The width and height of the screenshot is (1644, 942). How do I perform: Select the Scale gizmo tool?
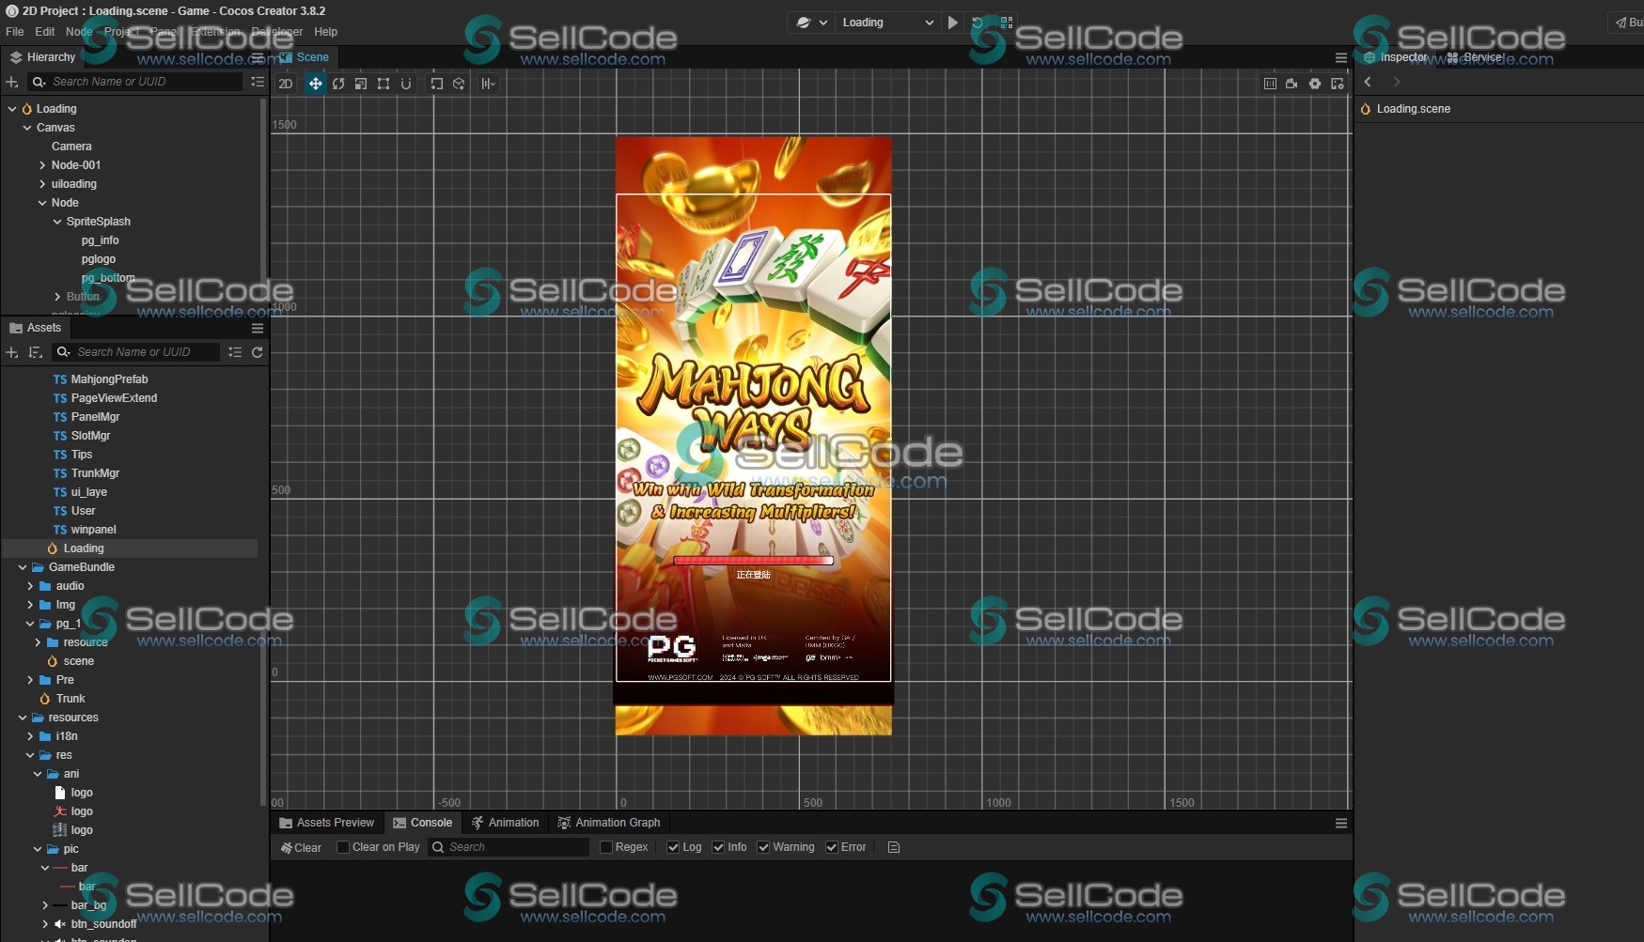coord(361,84)
